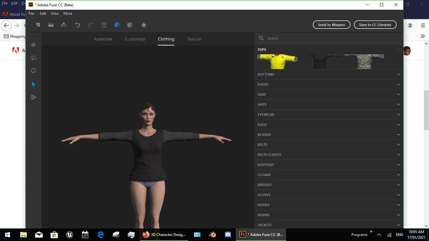Open the View menu in Fuse
The height and width of the screenshot is (241, 429).
pos(55,13)
